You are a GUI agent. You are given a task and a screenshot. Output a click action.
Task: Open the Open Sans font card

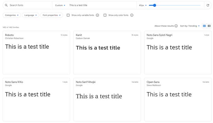tap(178, 100)
